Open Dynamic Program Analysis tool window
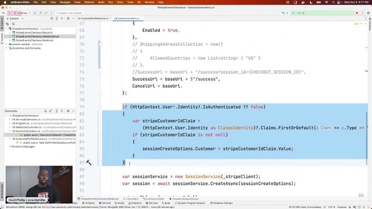This screenshot has width=372, height=209. click(x=190, y=203)
